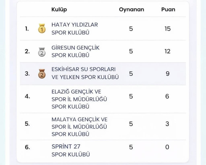Click Sprint 27's 0 points value
The width and height of the screenshot is (206, 165).
(x=167, y=147)
